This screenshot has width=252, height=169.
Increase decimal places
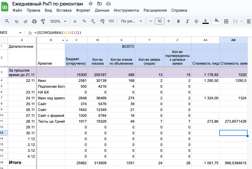click(102, 21)
